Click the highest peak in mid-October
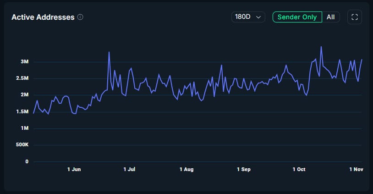Viewport: 373px width, 194px height. 321,47
